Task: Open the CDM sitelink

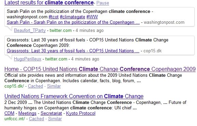Action: [9, 113]
